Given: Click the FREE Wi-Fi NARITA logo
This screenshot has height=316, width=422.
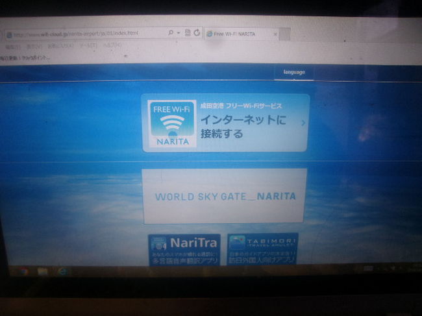Looking at the screenshot, I should tap(172, 123).
